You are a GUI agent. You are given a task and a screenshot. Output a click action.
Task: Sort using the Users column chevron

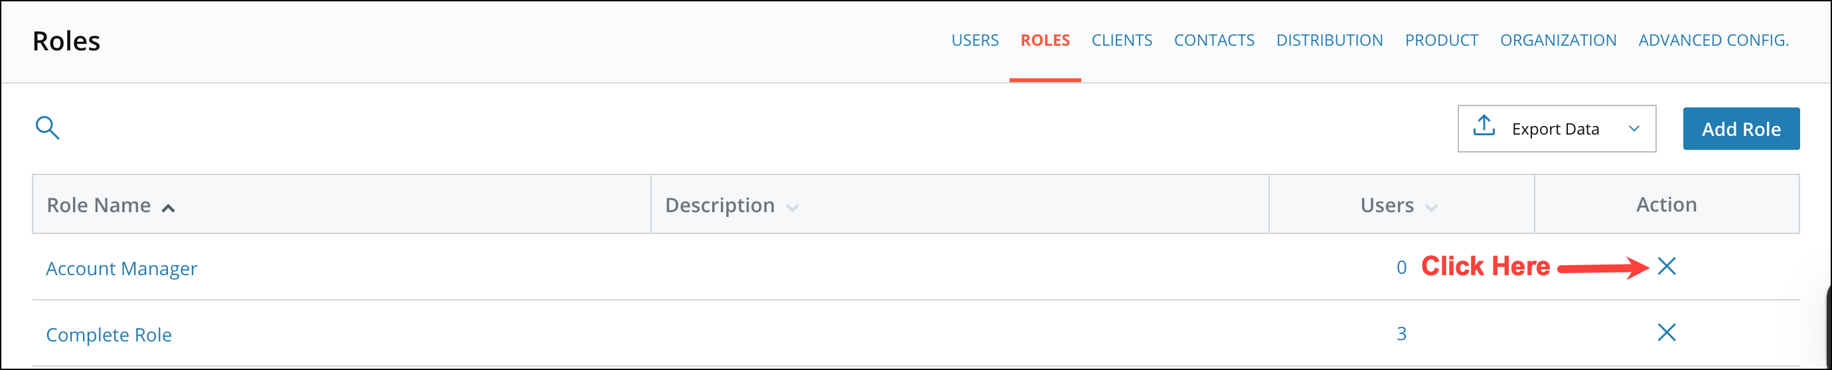coord(1432,208)
